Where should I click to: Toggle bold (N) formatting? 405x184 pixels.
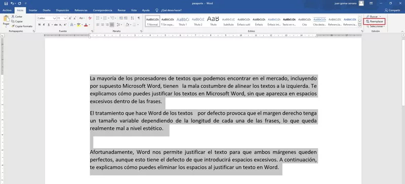pos(39,25)
